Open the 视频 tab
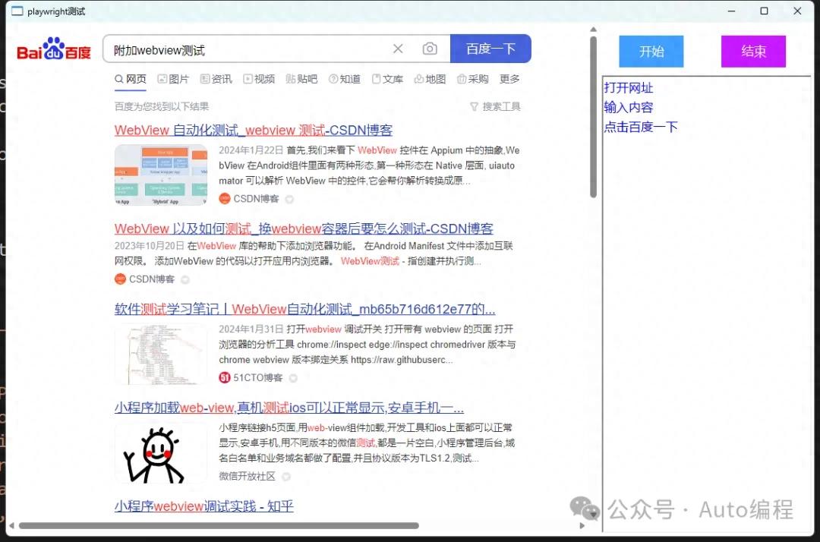Screen dimensions: 820x542 (259, 79)
